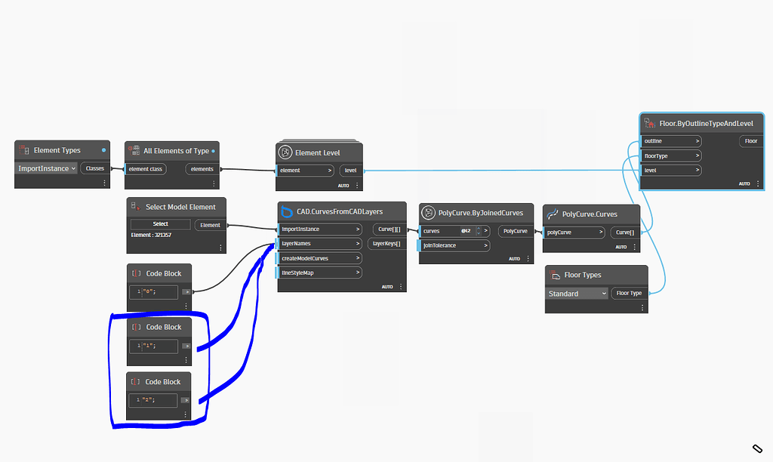Open the Standard dropdown on Floor Types
The width and height of the screenshot is (773, 462).
576,293
